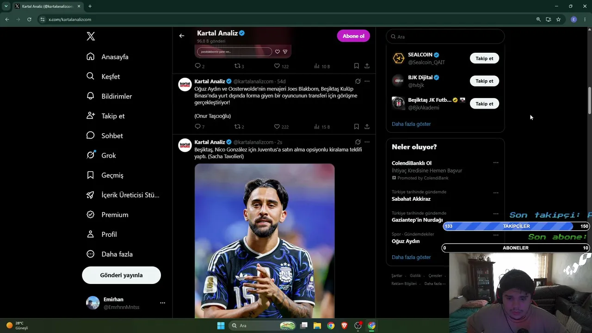Open the Kartal Analiz avatar on the 54d post
This screenshot has height=333, width=592.
[x=185, y=84]
